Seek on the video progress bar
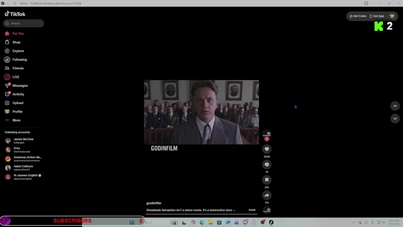Screen dimensions: 403x227 tap(201, 214)
